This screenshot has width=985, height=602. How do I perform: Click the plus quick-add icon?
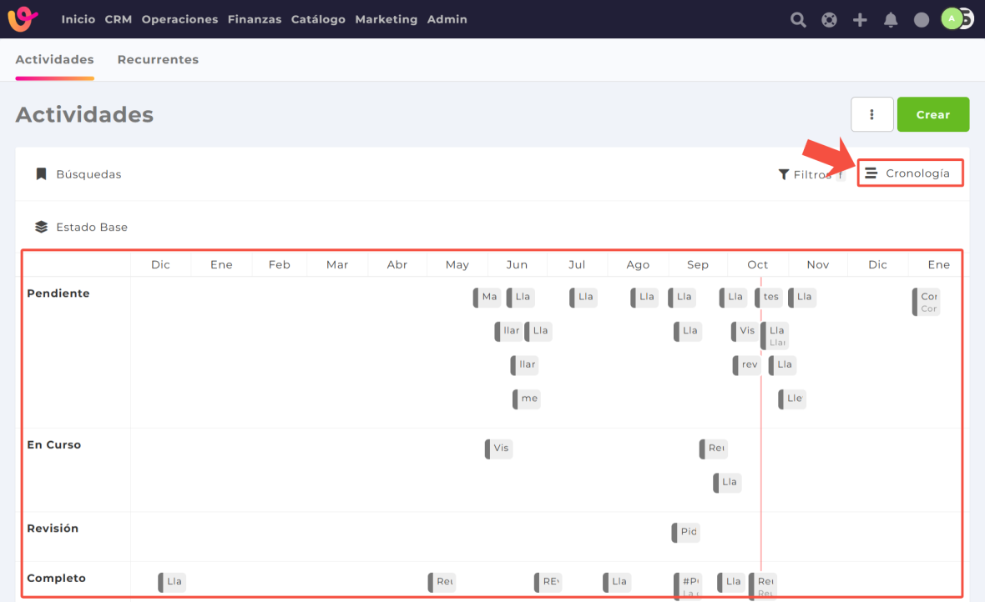860,20
